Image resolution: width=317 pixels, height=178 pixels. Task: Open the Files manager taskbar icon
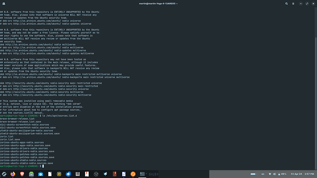[31, 174]
